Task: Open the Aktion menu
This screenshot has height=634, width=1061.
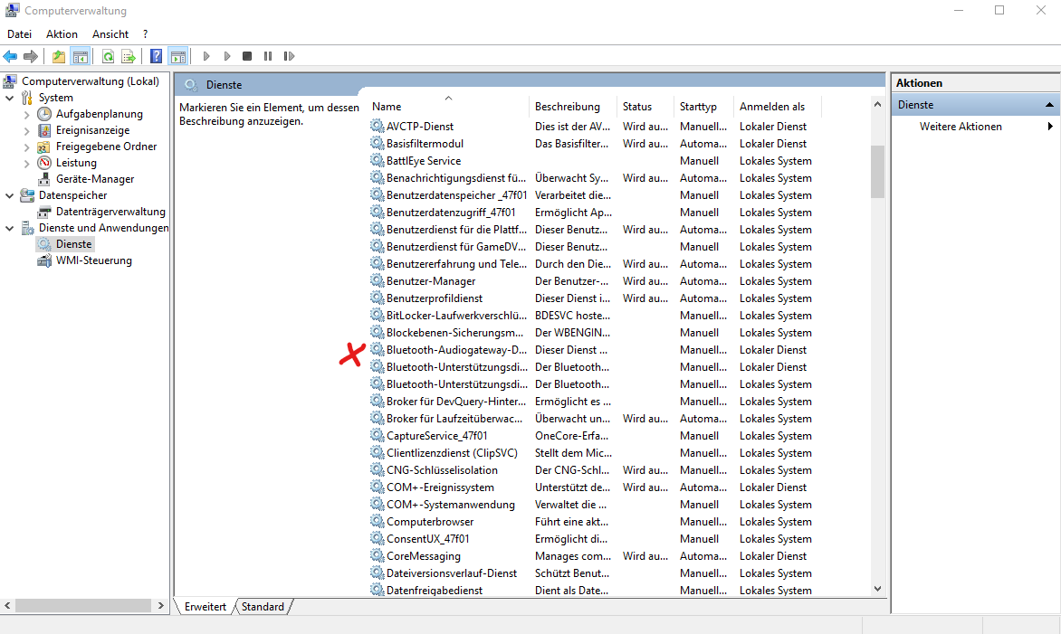Action: coord(62,33)
